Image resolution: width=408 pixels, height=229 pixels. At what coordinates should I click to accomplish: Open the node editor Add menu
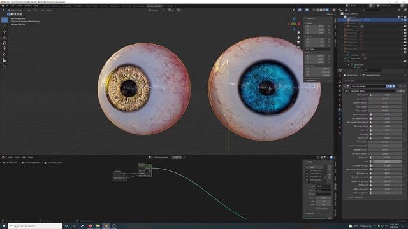(24, 157)
